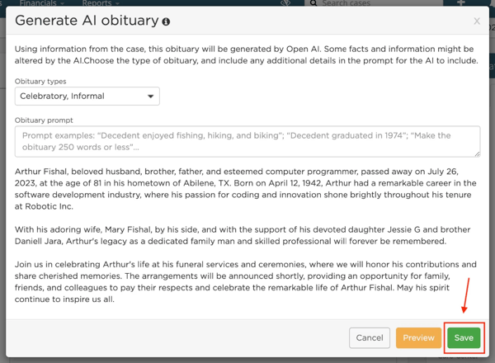495x363 pixels.
Task: Open the Obituary types dropdown
Action: click(87, 97)
